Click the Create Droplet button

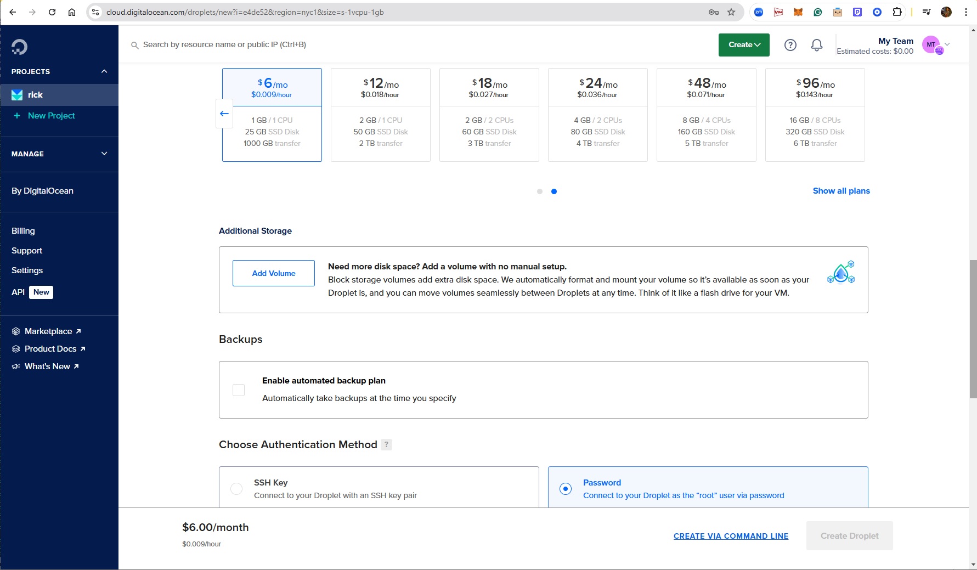(x=849, y=536)
